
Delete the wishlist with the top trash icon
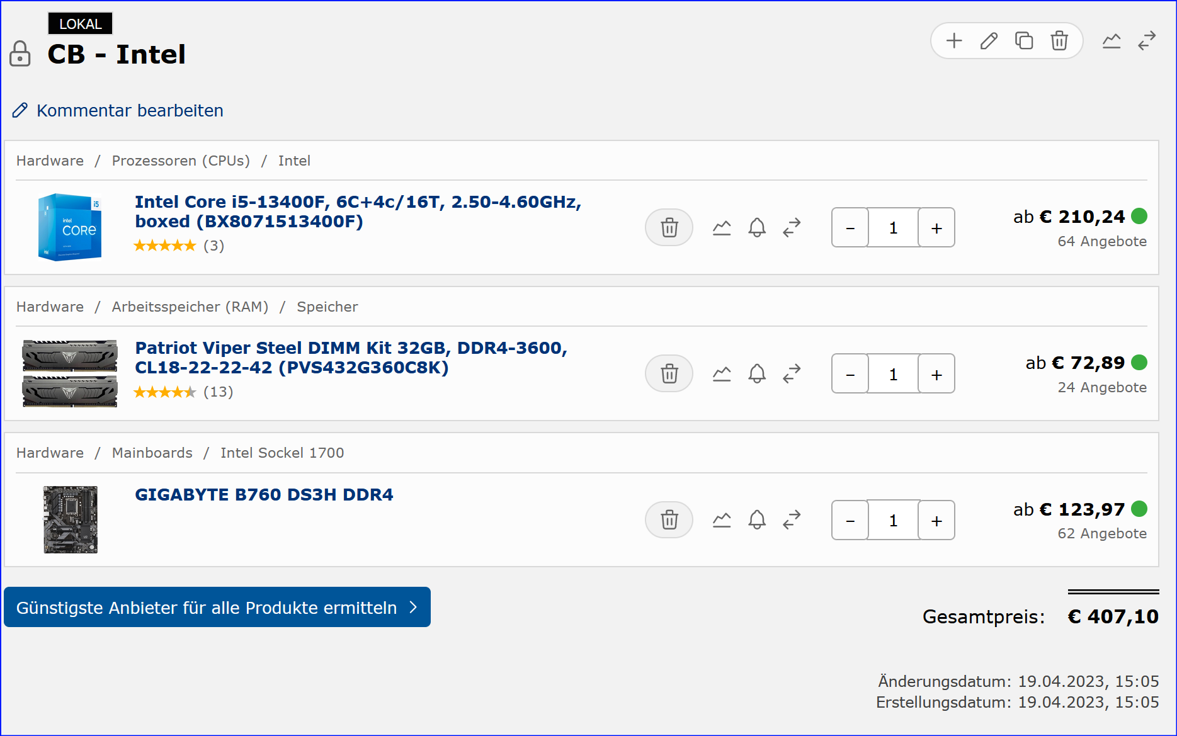click(x=1059, y=41)
